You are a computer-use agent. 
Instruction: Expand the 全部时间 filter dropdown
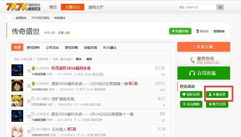44,59
